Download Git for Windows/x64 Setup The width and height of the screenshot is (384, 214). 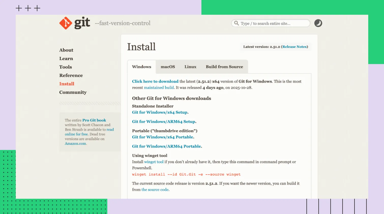pyautogui.click(x=160, y=112)
